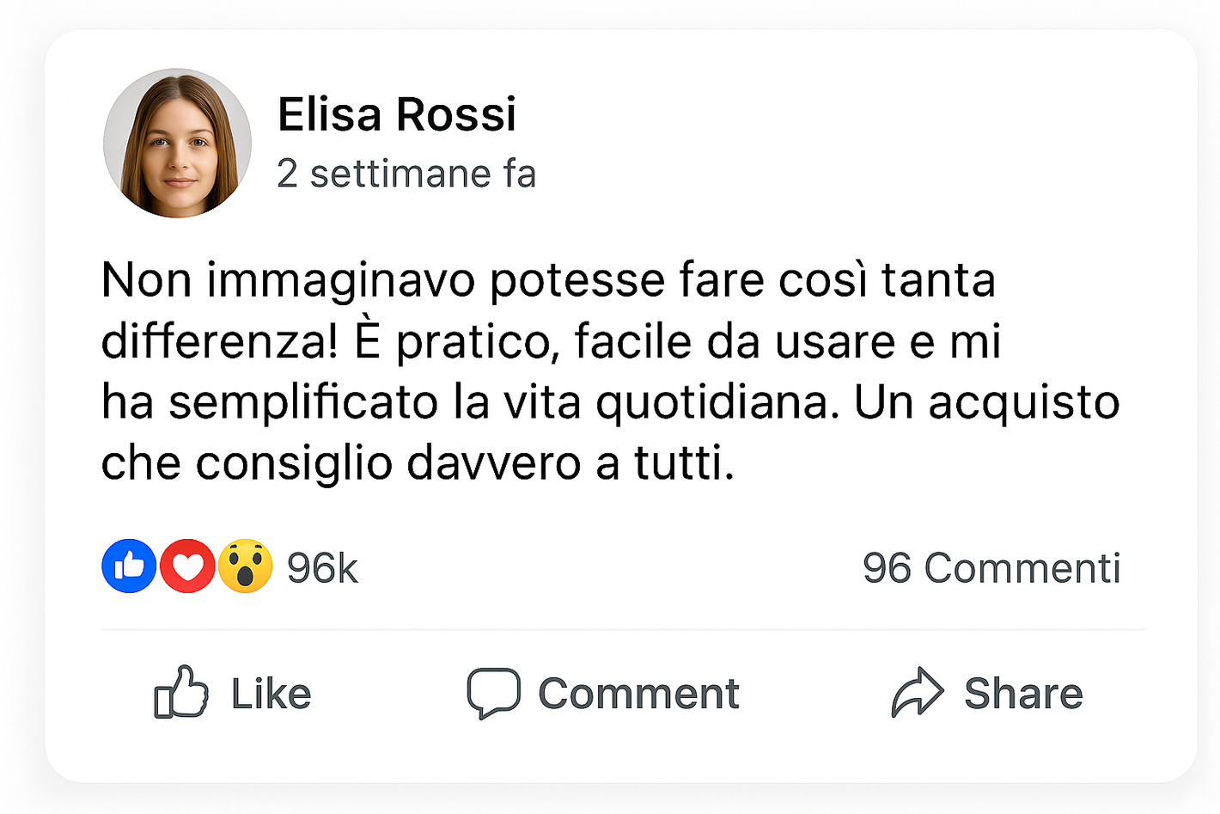Viewport: 1220px width, 814px height.
Task: Click the last line "che consiglio davvero a tutti."
Action: tap(418, 463)
